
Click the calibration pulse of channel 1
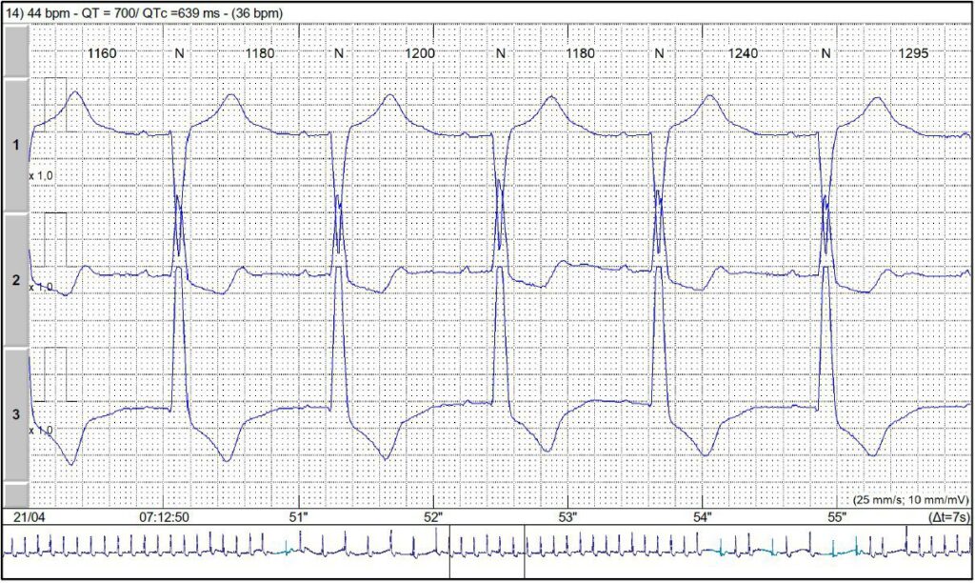point(55,105)
